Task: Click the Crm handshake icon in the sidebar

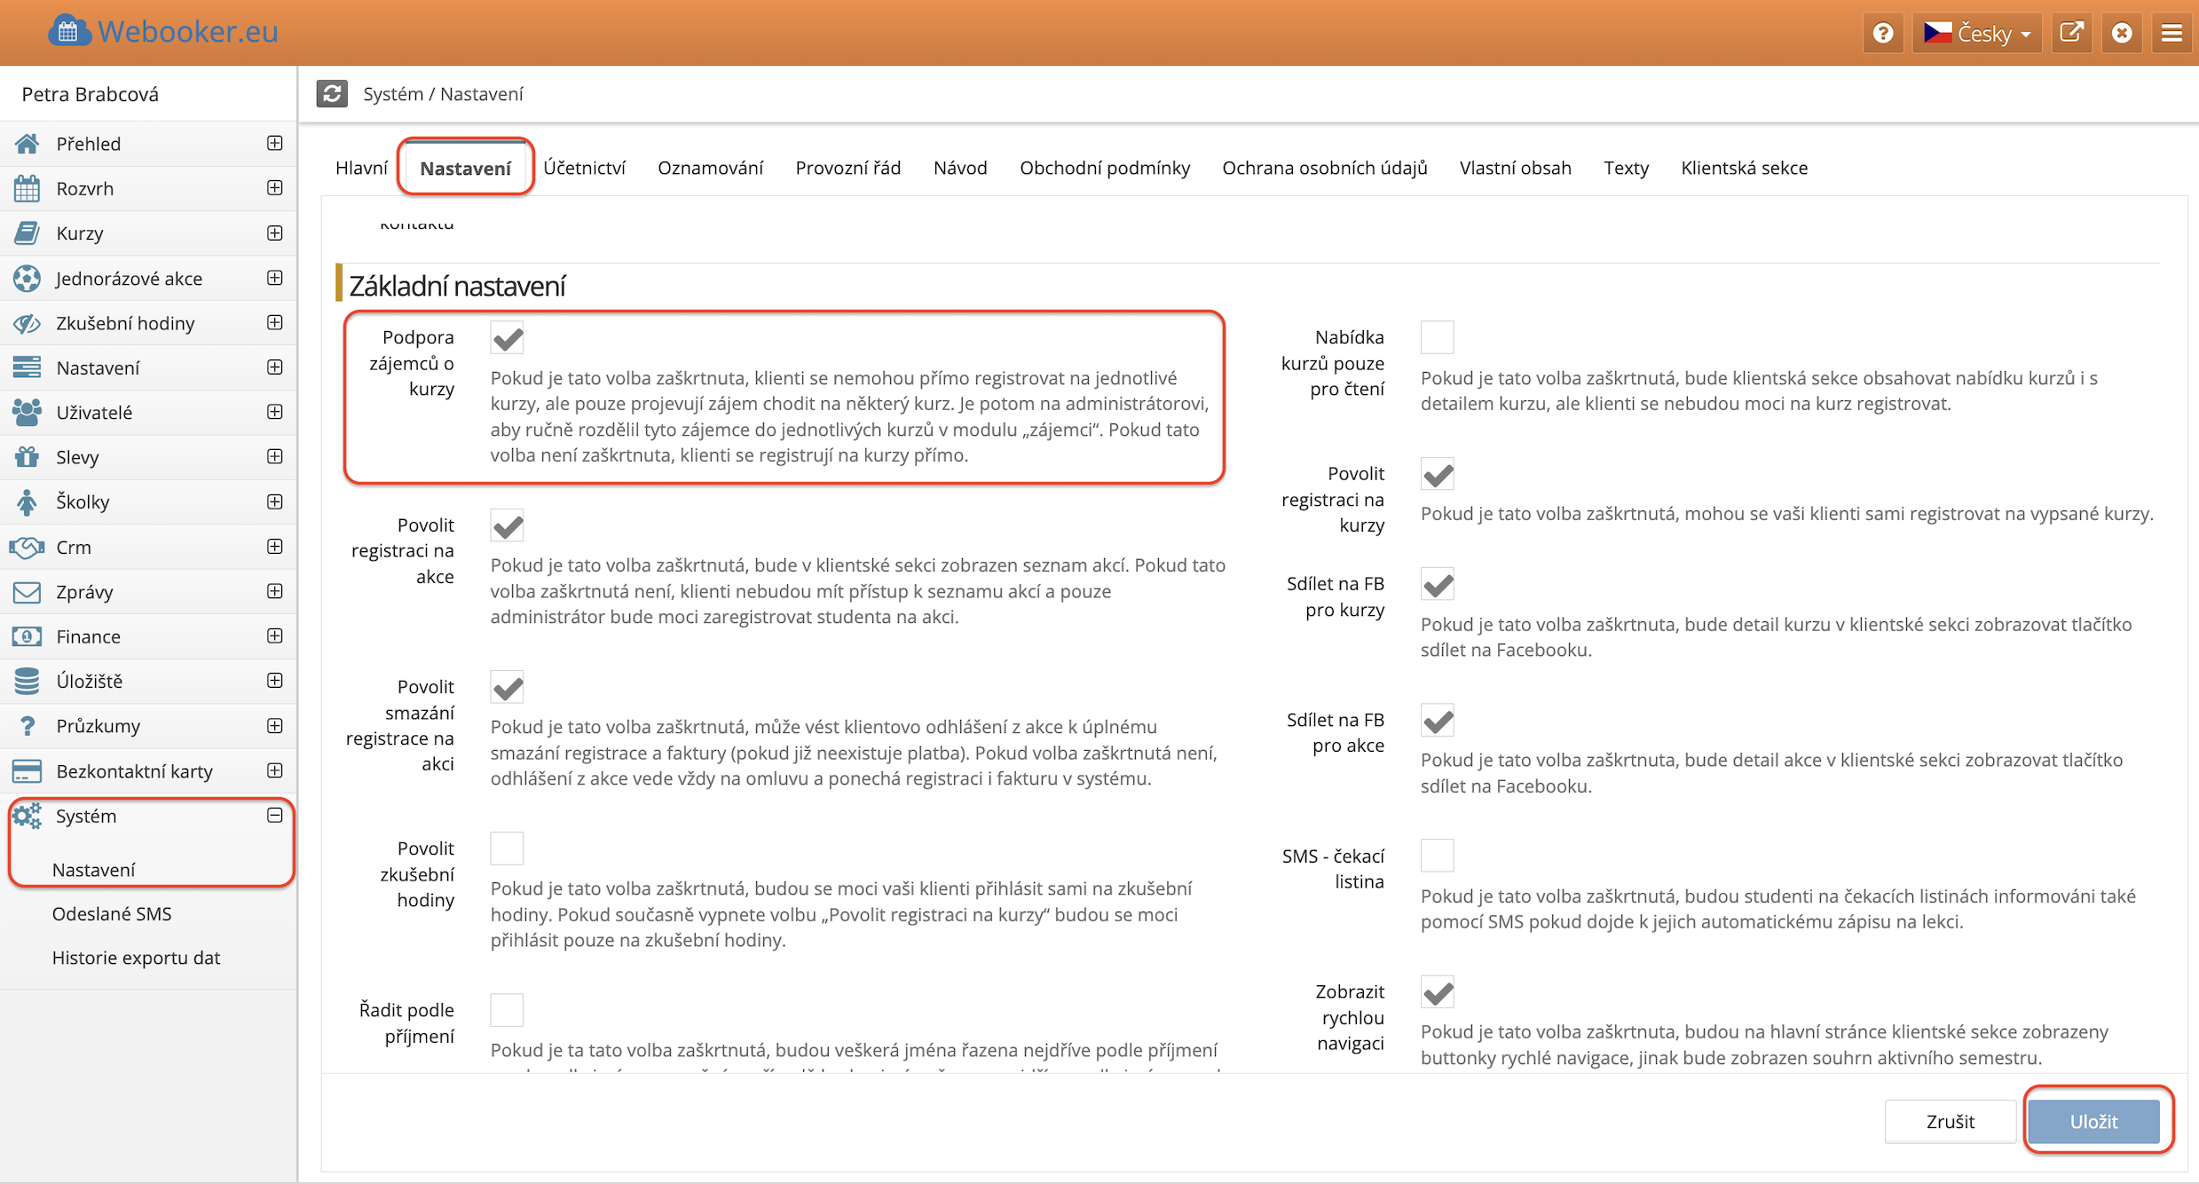Action: (27, 547)
